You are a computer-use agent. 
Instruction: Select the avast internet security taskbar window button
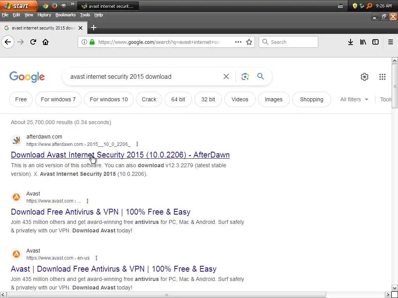[x=108, y=6]
